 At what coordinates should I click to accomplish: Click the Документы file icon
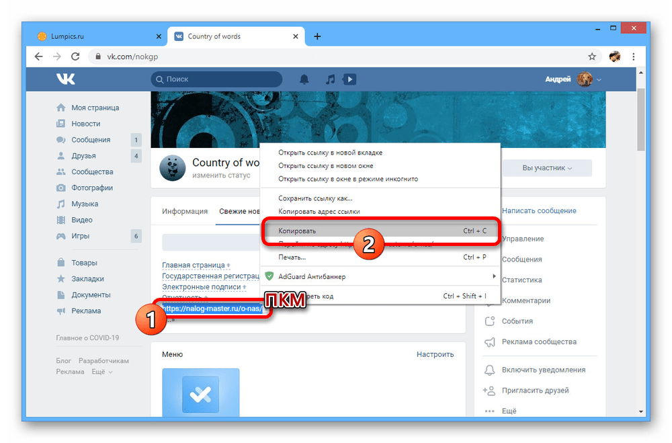point(61,294)
